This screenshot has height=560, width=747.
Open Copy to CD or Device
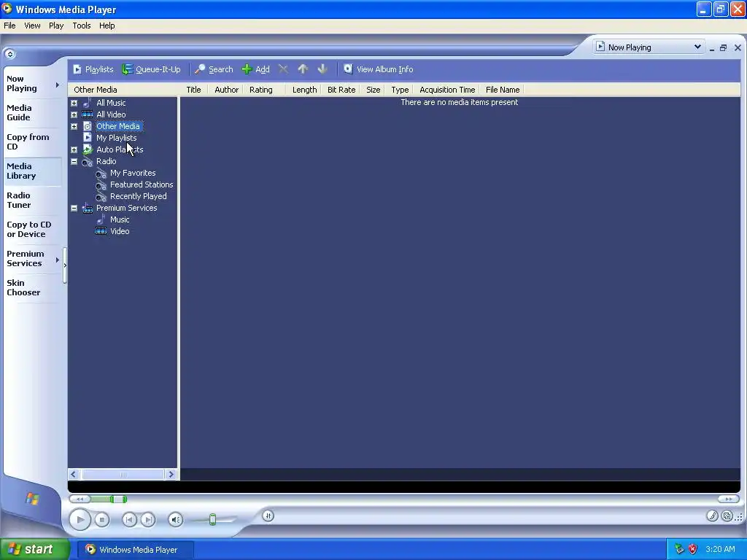click(x=31, y=230)
